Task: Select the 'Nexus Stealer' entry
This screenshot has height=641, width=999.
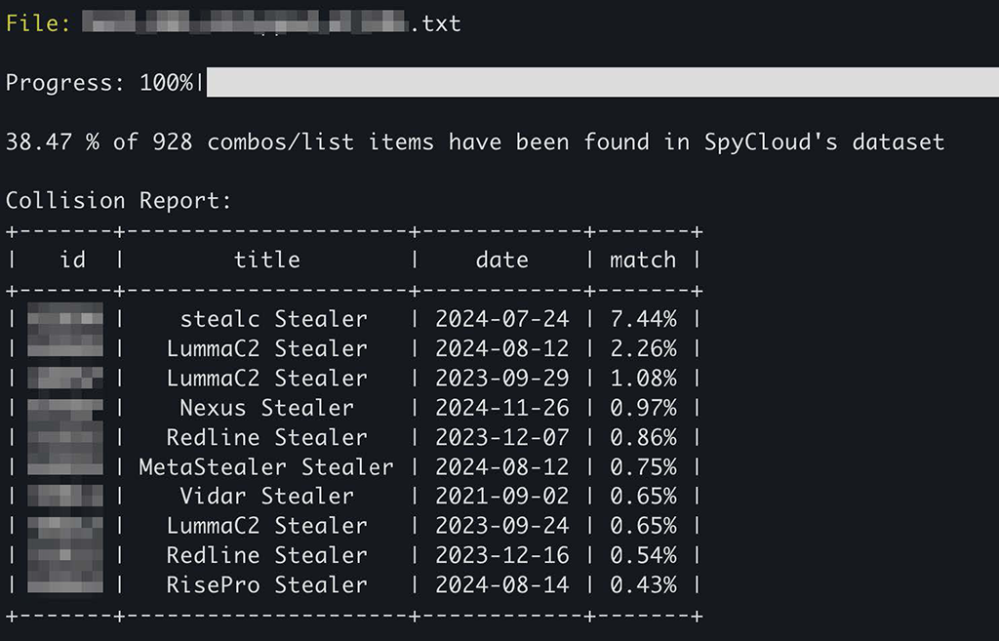Action: pyautogui.click(x=266, y=408)
